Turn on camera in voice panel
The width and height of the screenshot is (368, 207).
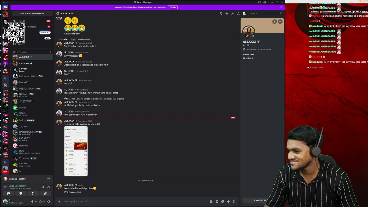click(x=9, y=193)
